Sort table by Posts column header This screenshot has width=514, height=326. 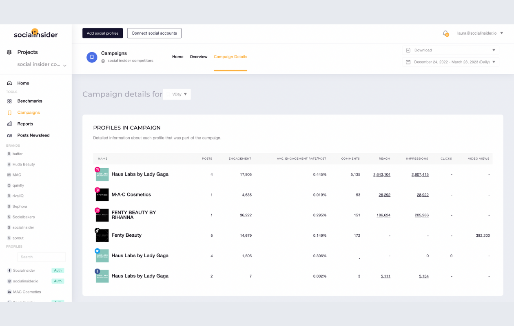pyautogui.click(x=207, y=159)
